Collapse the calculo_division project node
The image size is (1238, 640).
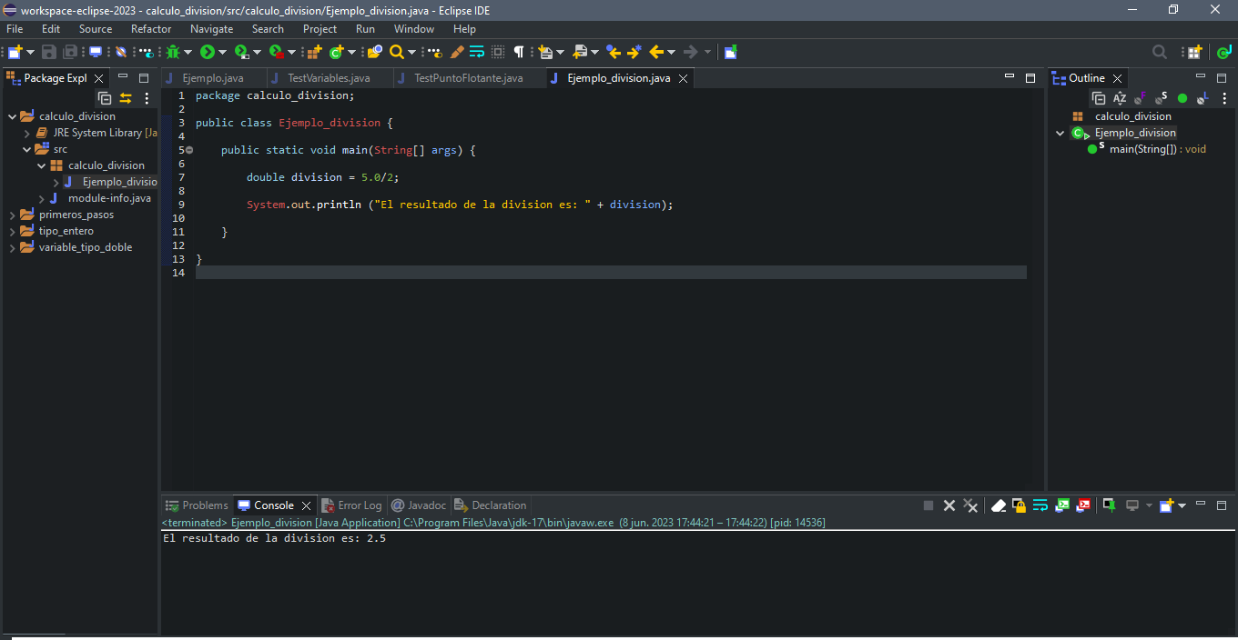coord(12,116)
